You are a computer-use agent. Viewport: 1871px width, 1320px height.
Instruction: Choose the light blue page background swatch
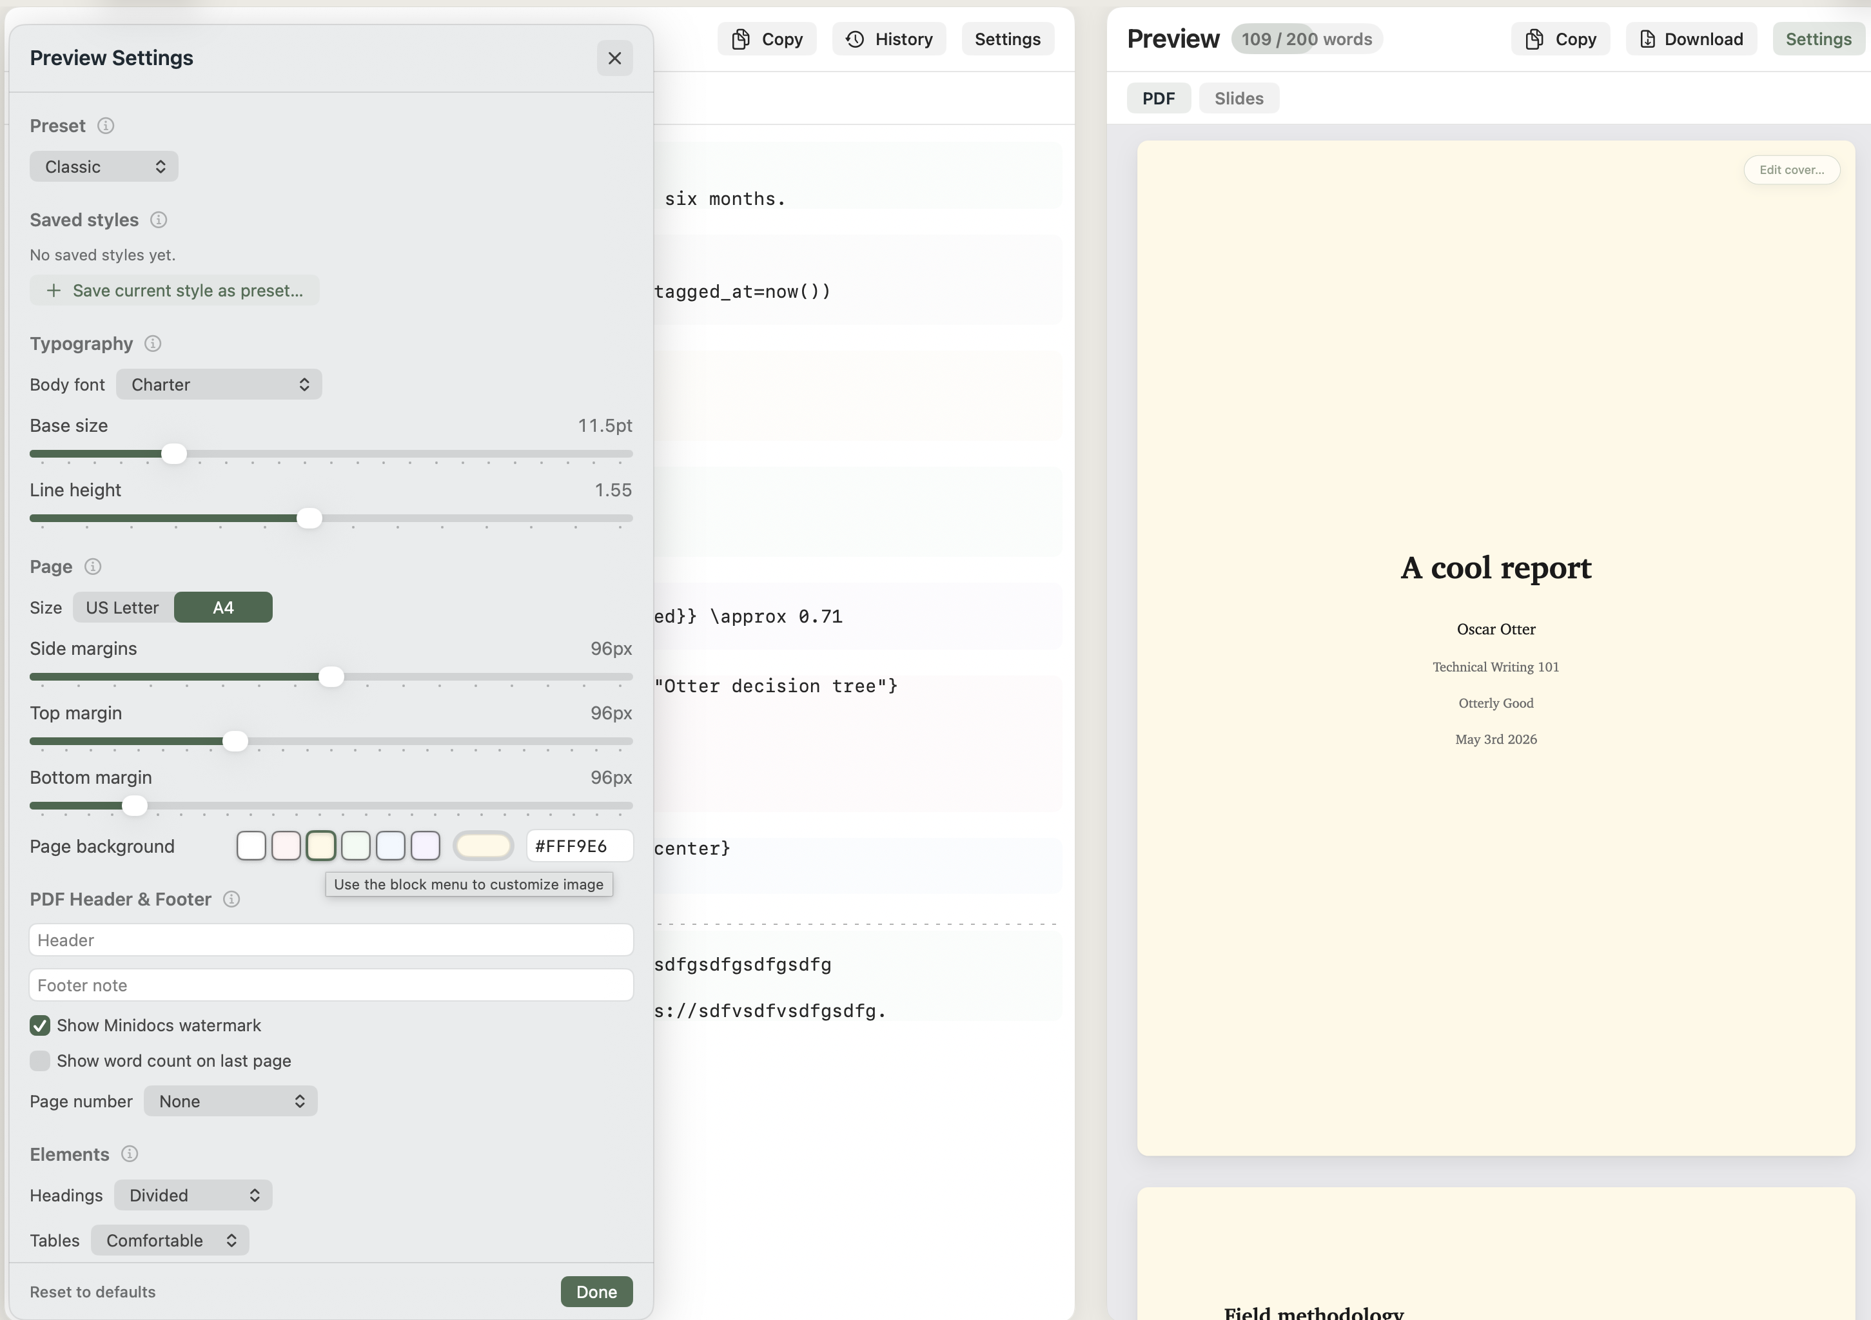pos(390,846)
